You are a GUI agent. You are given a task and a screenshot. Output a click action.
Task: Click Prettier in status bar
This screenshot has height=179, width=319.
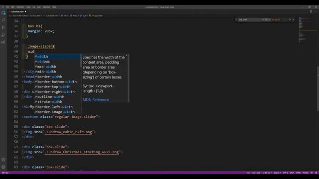point(306,173)
